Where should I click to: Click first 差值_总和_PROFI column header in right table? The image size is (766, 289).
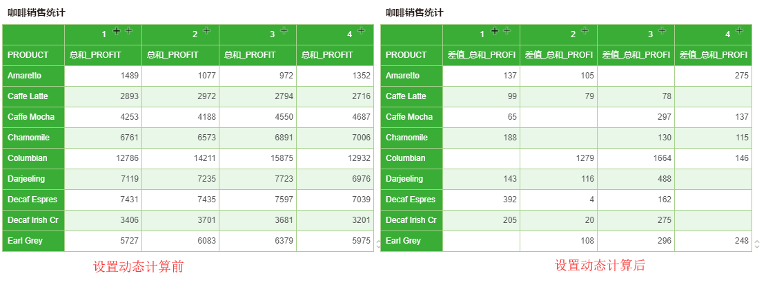click(482, 55)
